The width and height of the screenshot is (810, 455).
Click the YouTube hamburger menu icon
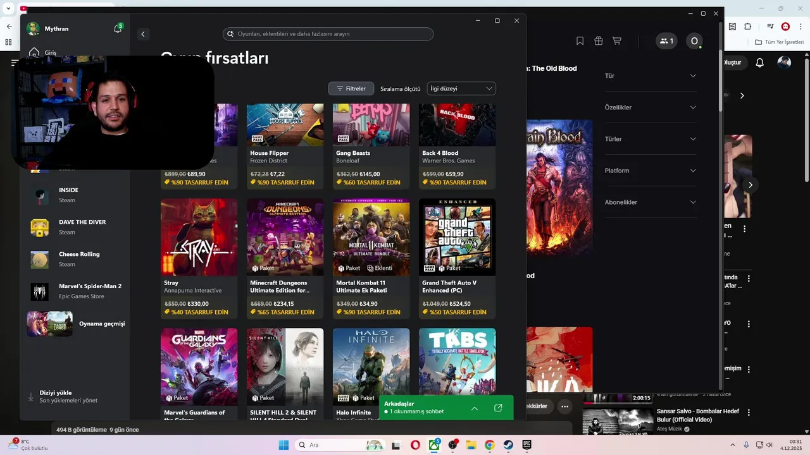(14, 63)
